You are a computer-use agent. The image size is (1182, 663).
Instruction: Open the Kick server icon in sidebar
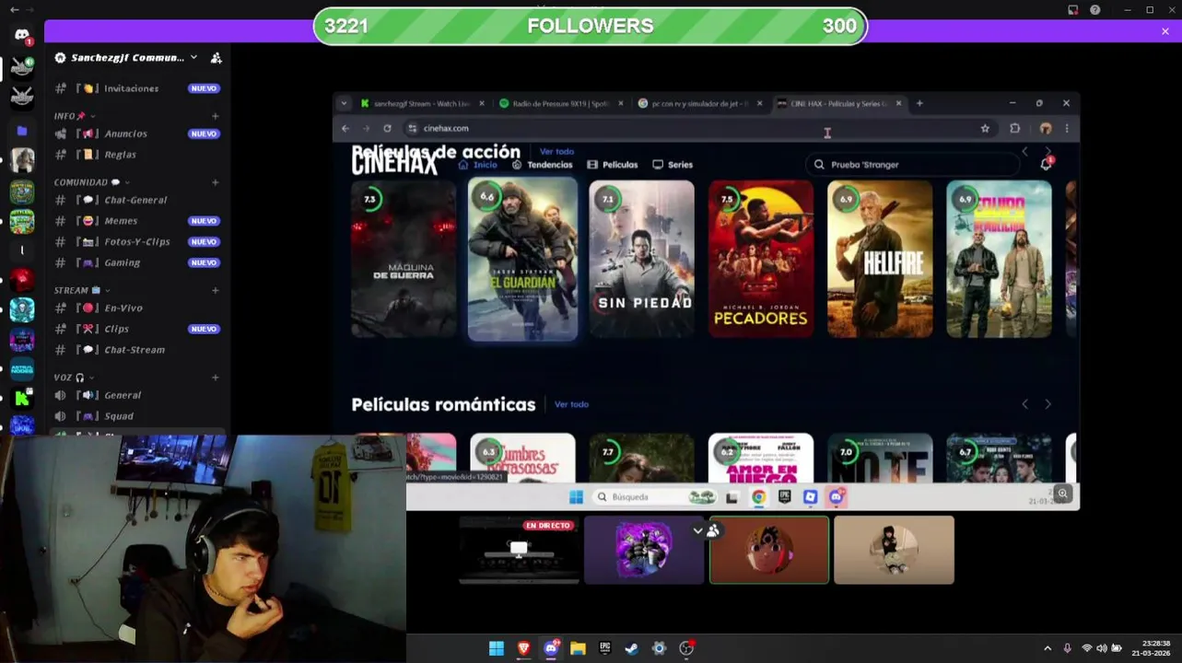coord(22,398)
